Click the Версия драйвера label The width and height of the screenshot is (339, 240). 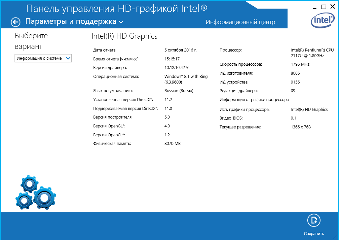tap(110, 68)
